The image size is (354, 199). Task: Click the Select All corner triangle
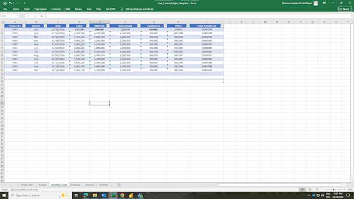click(3, 22)
